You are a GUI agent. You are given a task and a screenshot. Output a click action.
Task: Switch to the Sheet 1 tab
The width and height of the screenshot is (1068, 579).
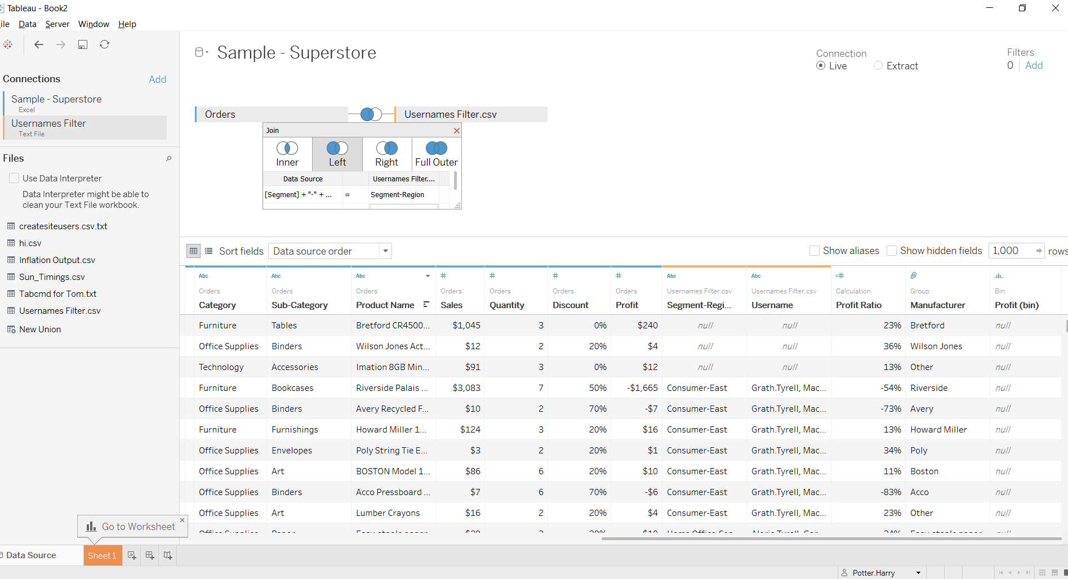(103, 555)
